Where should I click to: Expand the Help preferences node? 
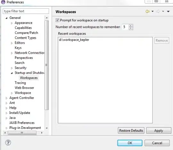point(6,108)
